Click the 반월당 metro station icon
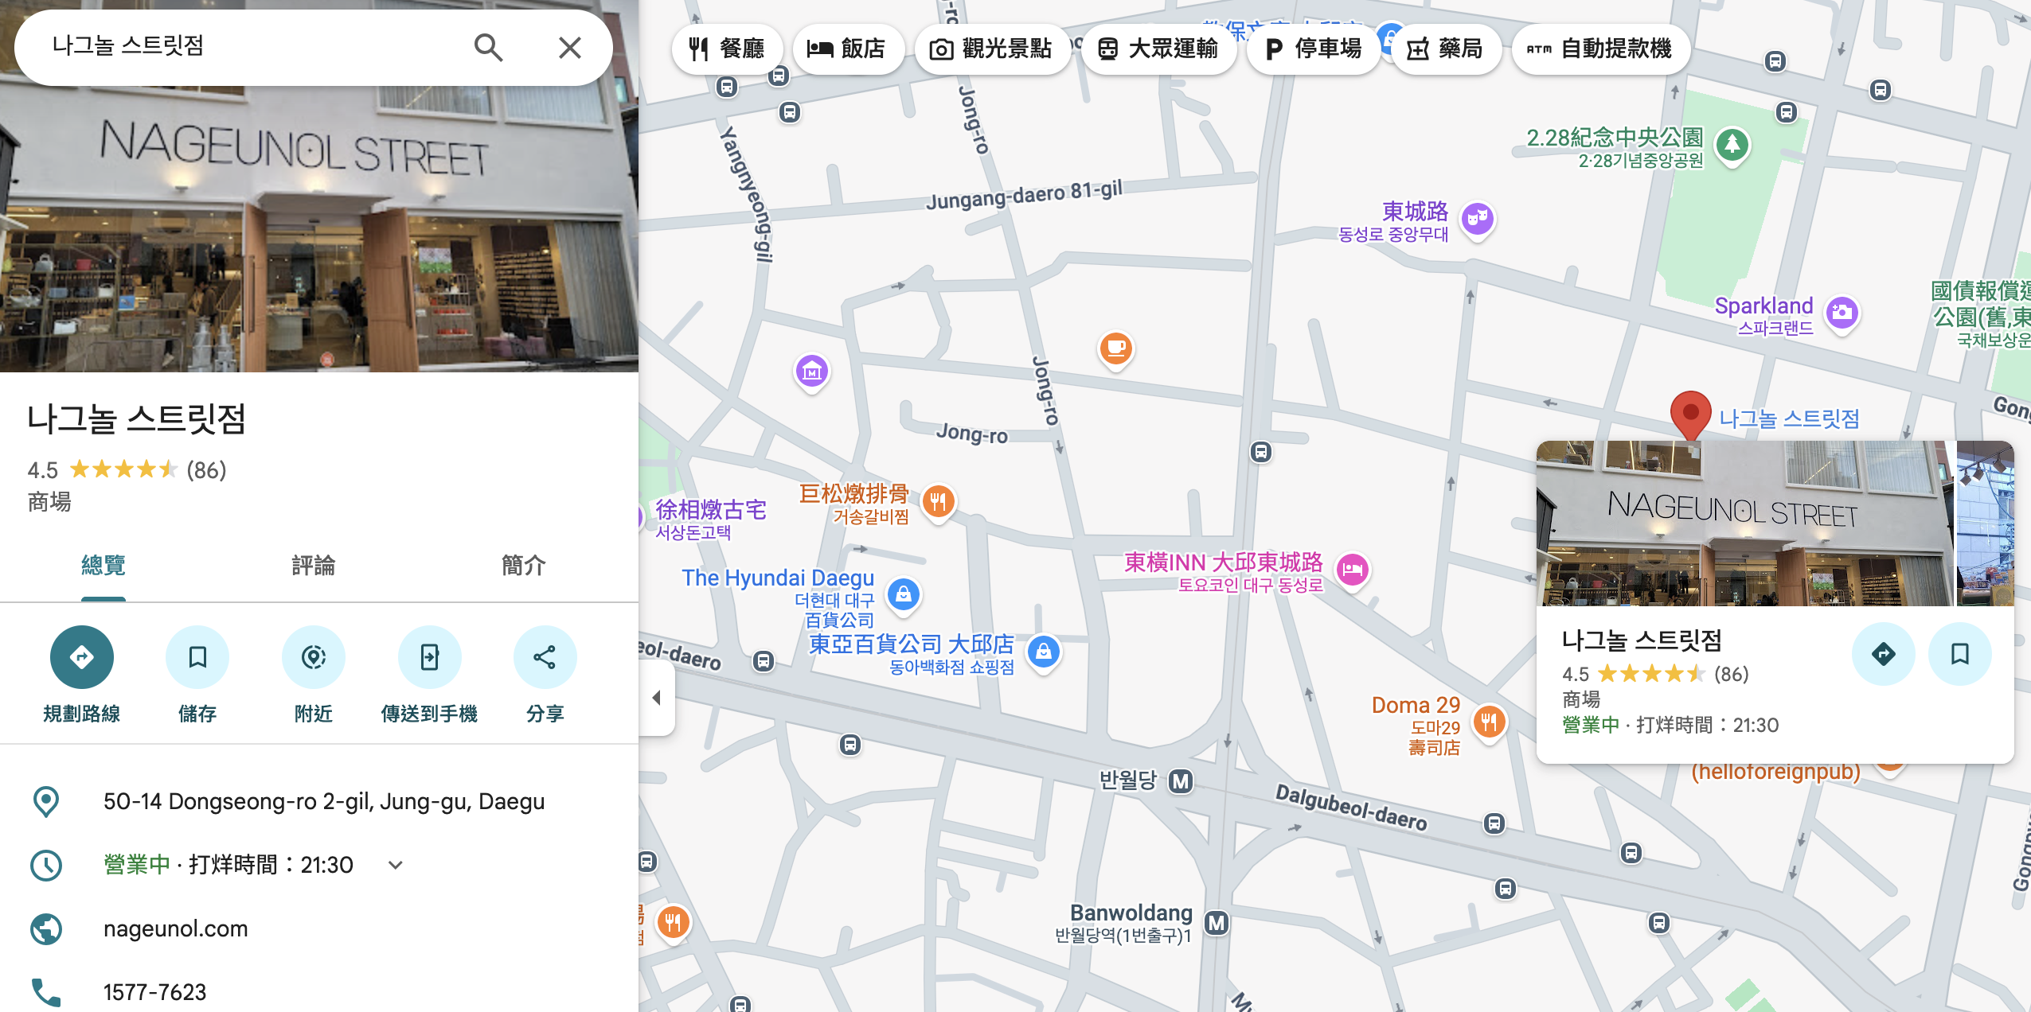The height and width of the screenshot is (1012, 2031). pyautogui.click(x=1181, y=781)
